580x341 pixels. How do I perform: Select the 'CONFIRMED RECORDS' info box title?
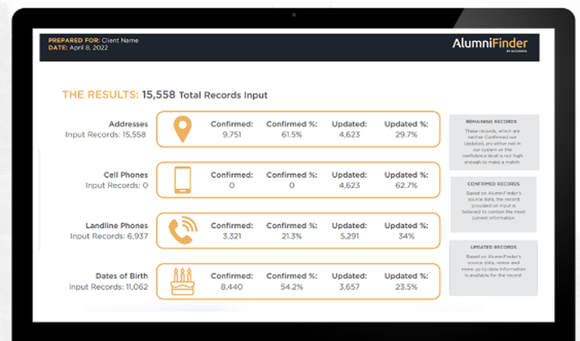click(494, 184)
